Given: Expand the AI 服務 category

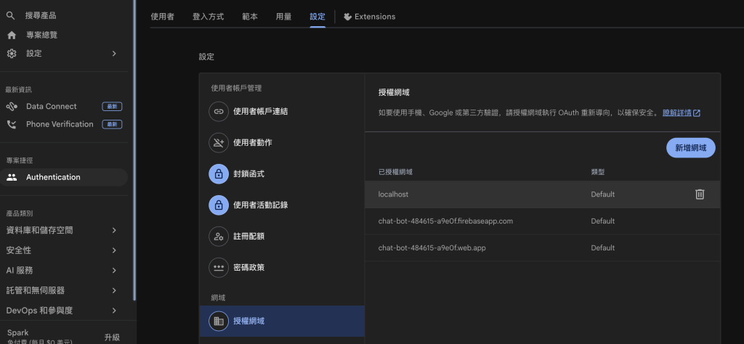Looking at the screenshot, I should point(114,270).
